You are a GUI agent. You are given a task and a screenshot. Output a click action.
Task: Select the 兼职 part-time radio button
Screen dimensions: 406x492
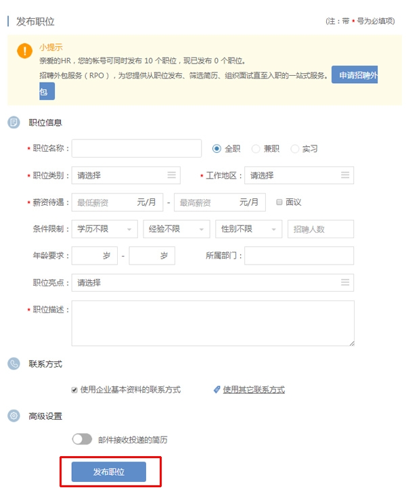[x=256, y=149]
